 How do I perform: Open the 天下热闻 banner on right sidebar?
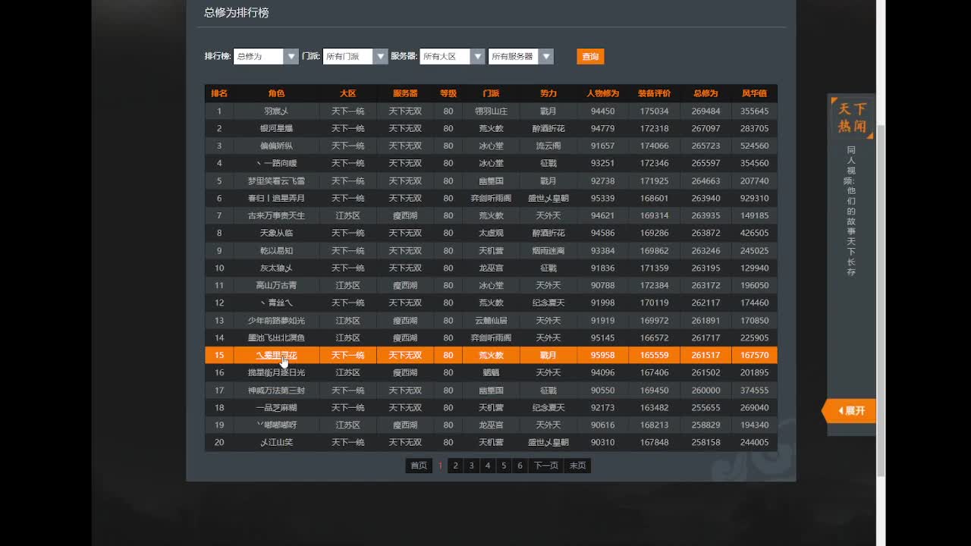click(x=852, y=118)
